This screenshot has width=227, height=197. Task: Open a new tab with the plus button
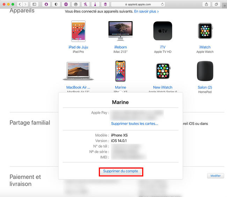(224, 5)
